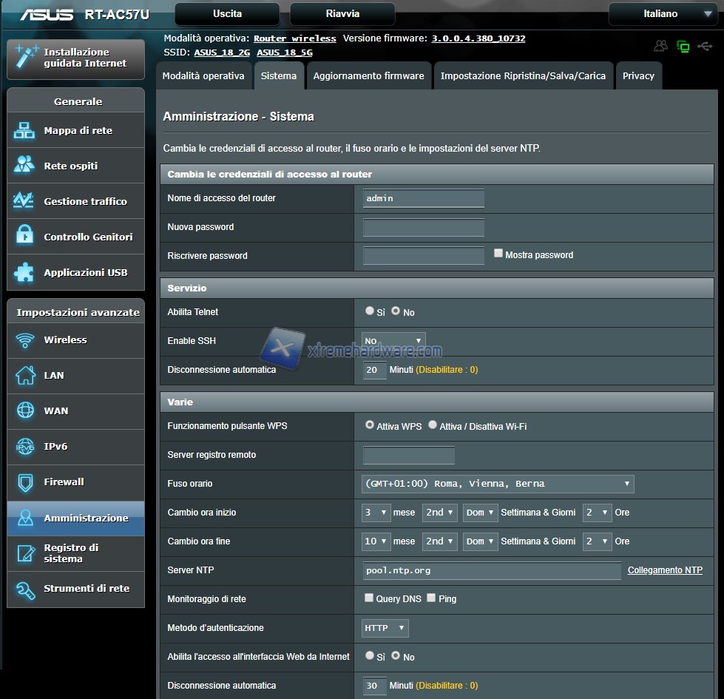Viewport: 724px width, 699px height.
Task: Open the Privacy tab
Action: (x=638, y=76)
